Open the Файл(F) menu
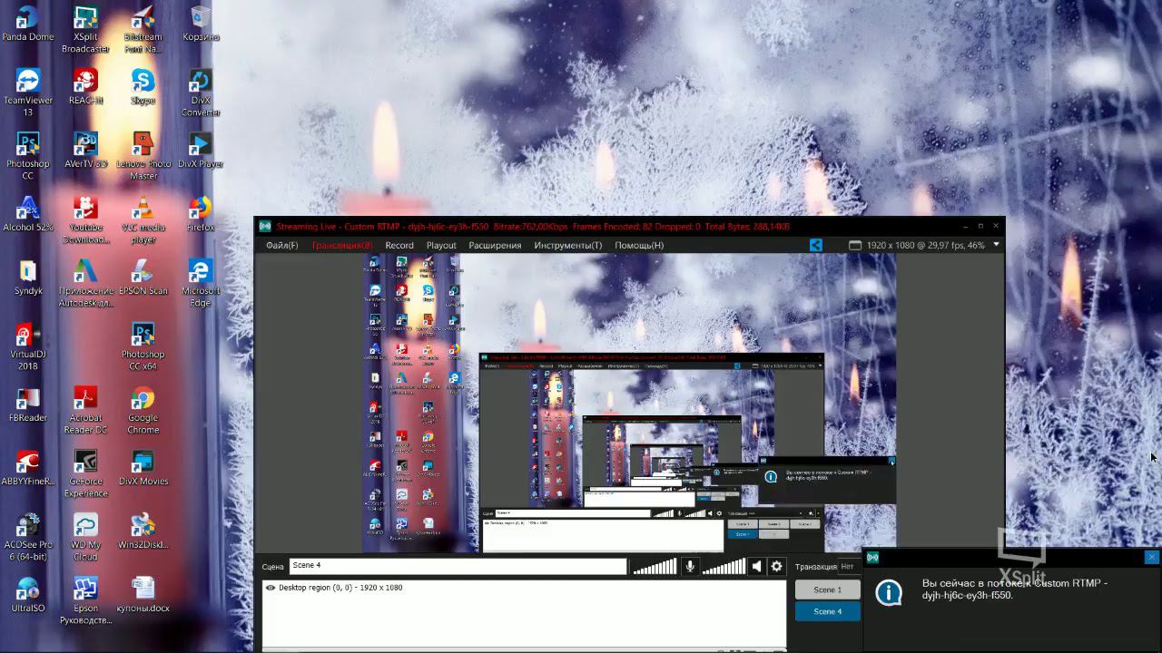The height and width of the screenshot is (653, 1162). pos(281,246)
